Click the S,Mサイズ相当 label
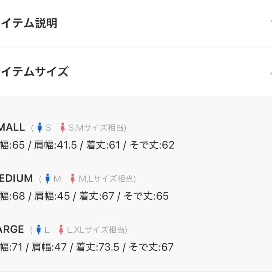Viewport: 272px width, 272px height. click(x=97, y=128)
